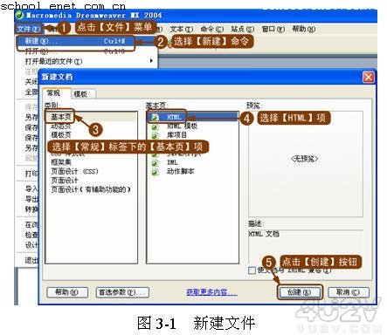Enable the XHTML compatible checkbox
The height and width of the screenshot is (335, 387).
click(252, 270)
